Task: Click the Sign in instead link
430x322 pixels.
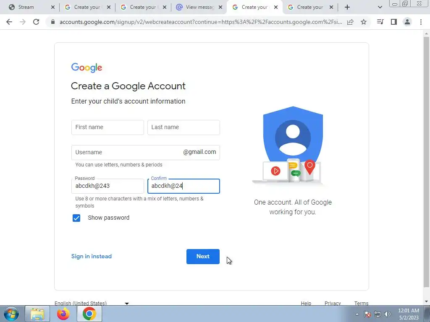Action: point(91,256)
